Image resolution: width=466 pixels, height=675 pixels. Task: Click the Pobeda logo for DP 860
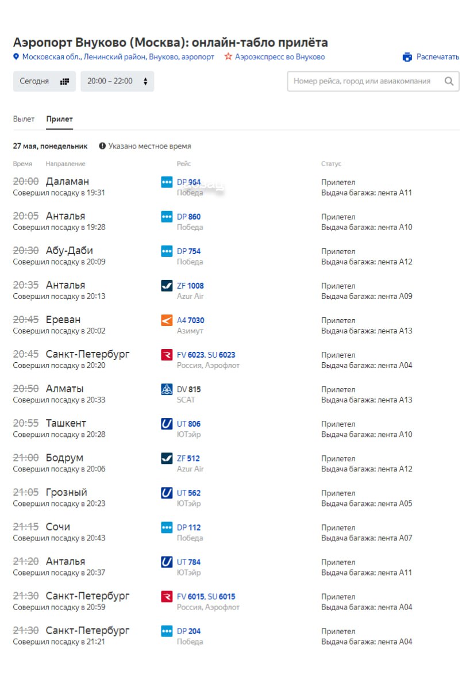point(167,217)
